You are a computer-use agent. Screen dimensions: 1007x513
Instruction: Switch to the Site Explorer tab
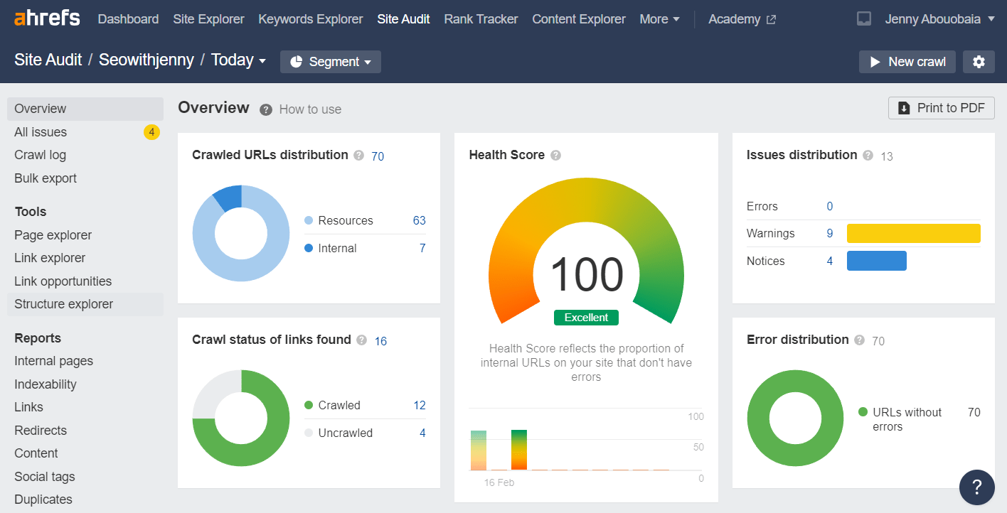[208, 19]
